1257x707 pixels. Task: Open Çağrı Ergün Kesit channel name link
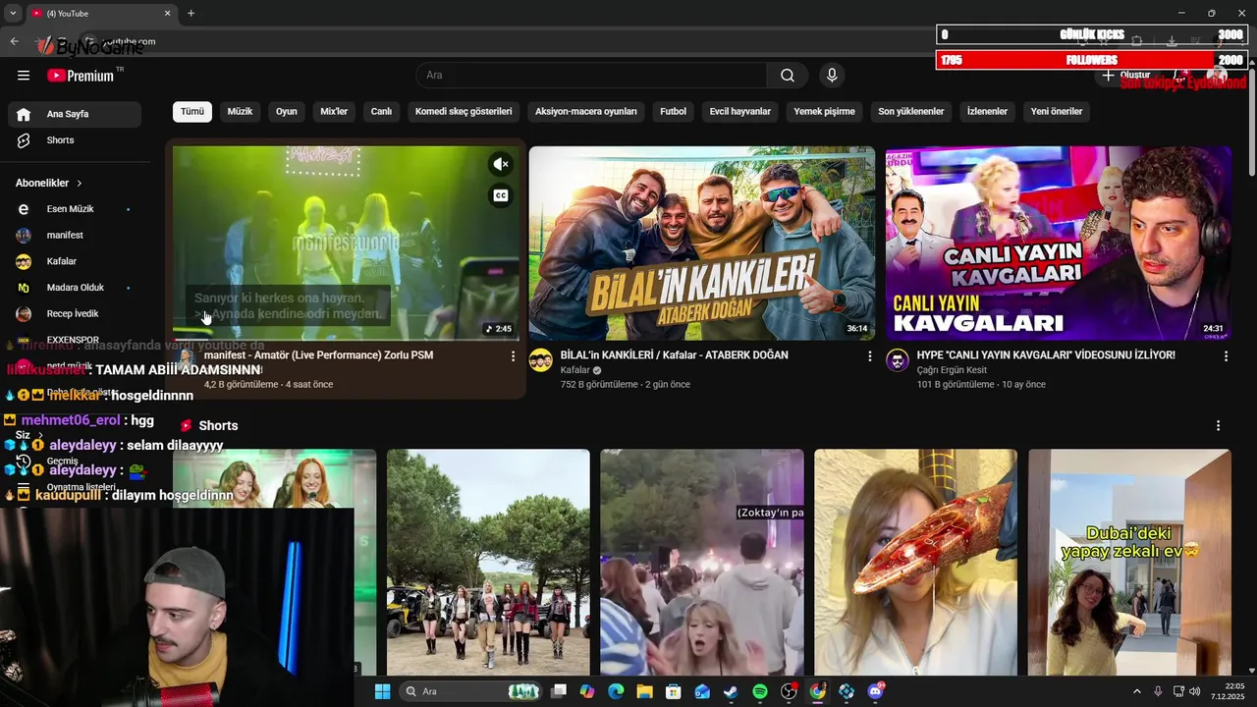(x=952, y=370)
